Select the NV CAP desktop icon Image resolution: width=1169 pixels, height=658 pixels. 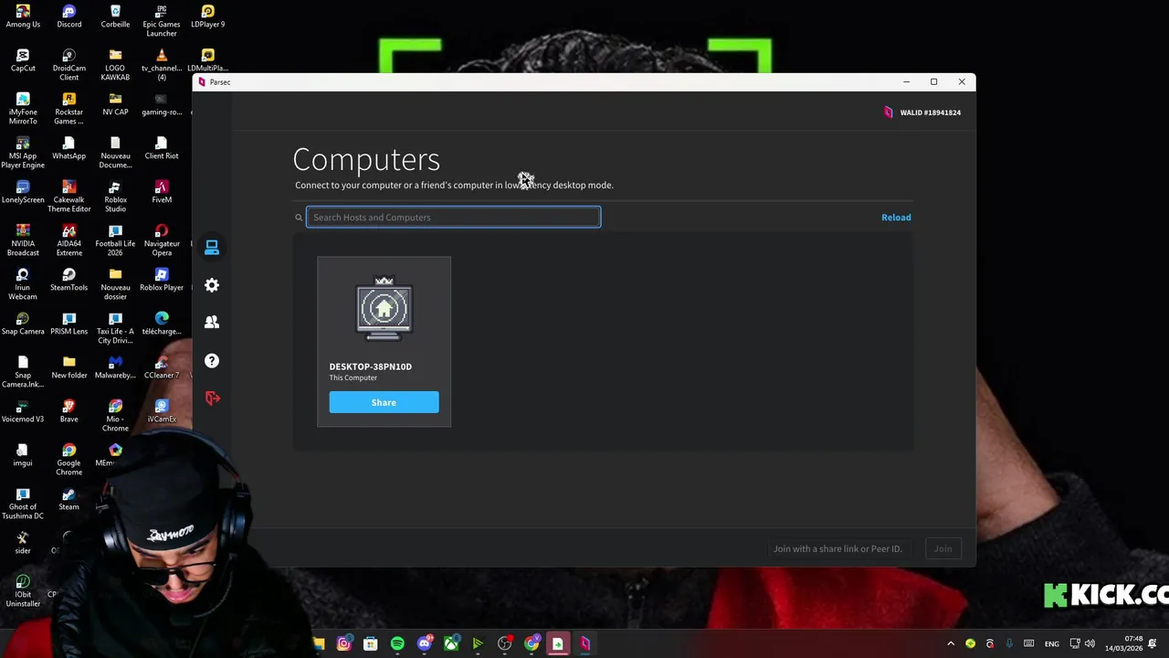pos(115,104)
